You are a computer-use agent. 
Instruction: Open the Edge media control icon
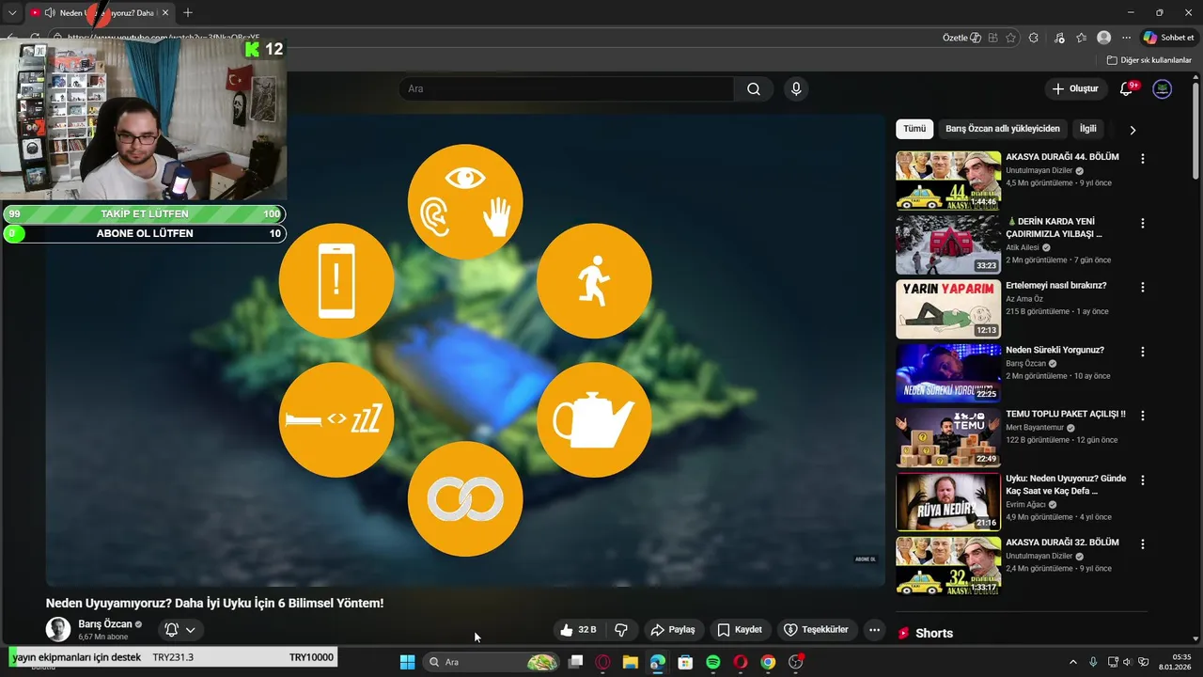[1059, 38]
